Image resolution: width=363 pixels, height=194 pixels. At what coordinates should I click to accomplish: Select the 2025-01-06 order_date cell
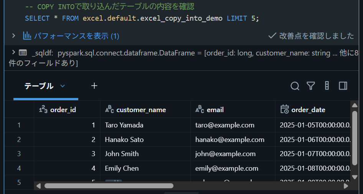[x=313, y=140]
